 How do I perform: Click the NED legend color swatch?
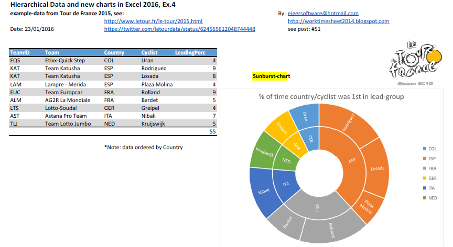tap(424, 198)
